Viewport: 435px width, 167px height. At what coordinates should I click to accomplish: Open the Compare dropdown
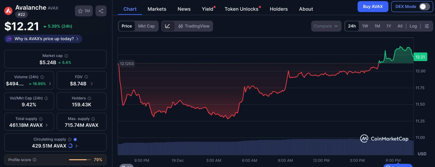(326, 26)
